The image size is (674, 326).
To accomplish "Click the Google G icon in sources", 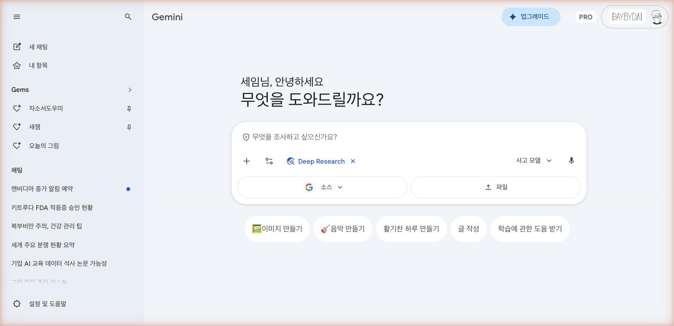I will 309,187.
